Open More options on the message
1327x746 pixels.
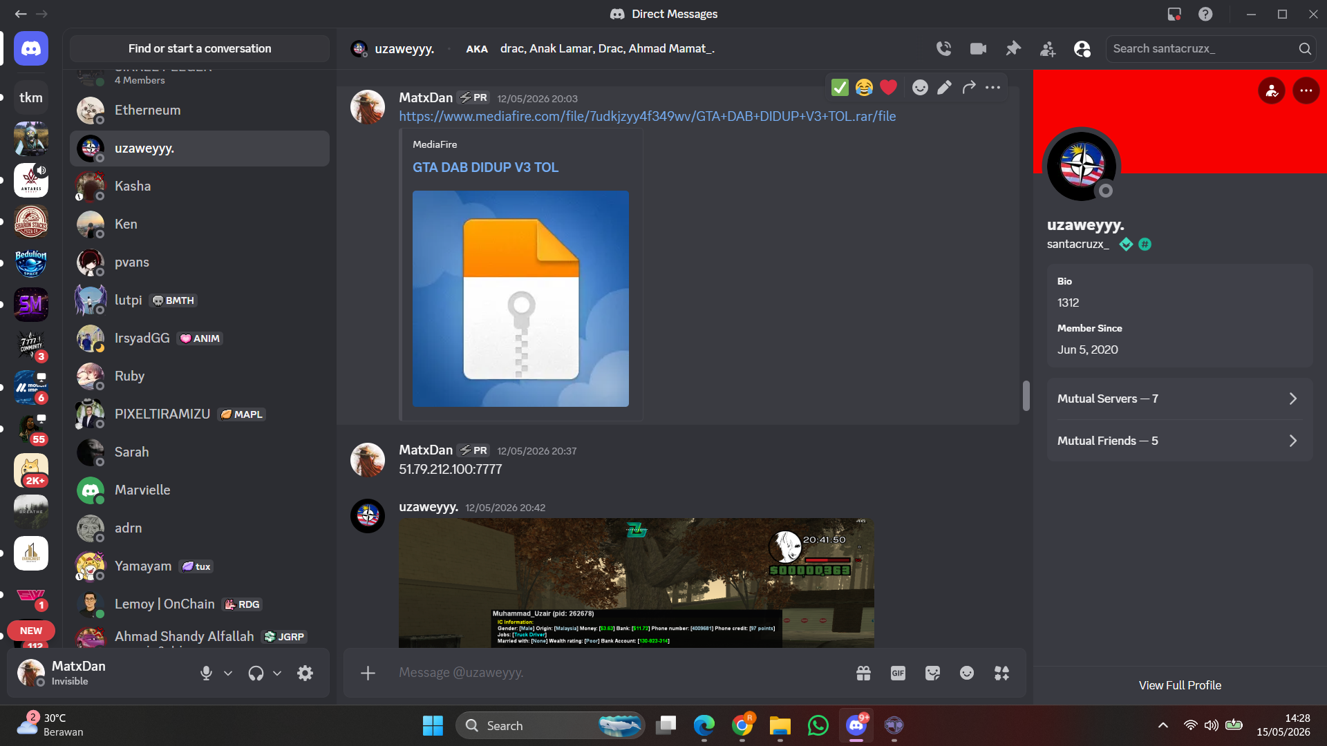tap(993, 87)
